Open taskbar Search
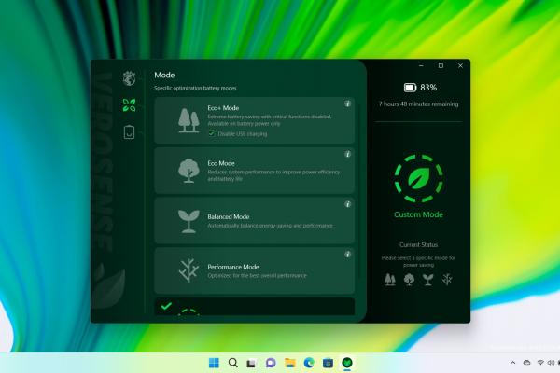 tap(232, 363)
